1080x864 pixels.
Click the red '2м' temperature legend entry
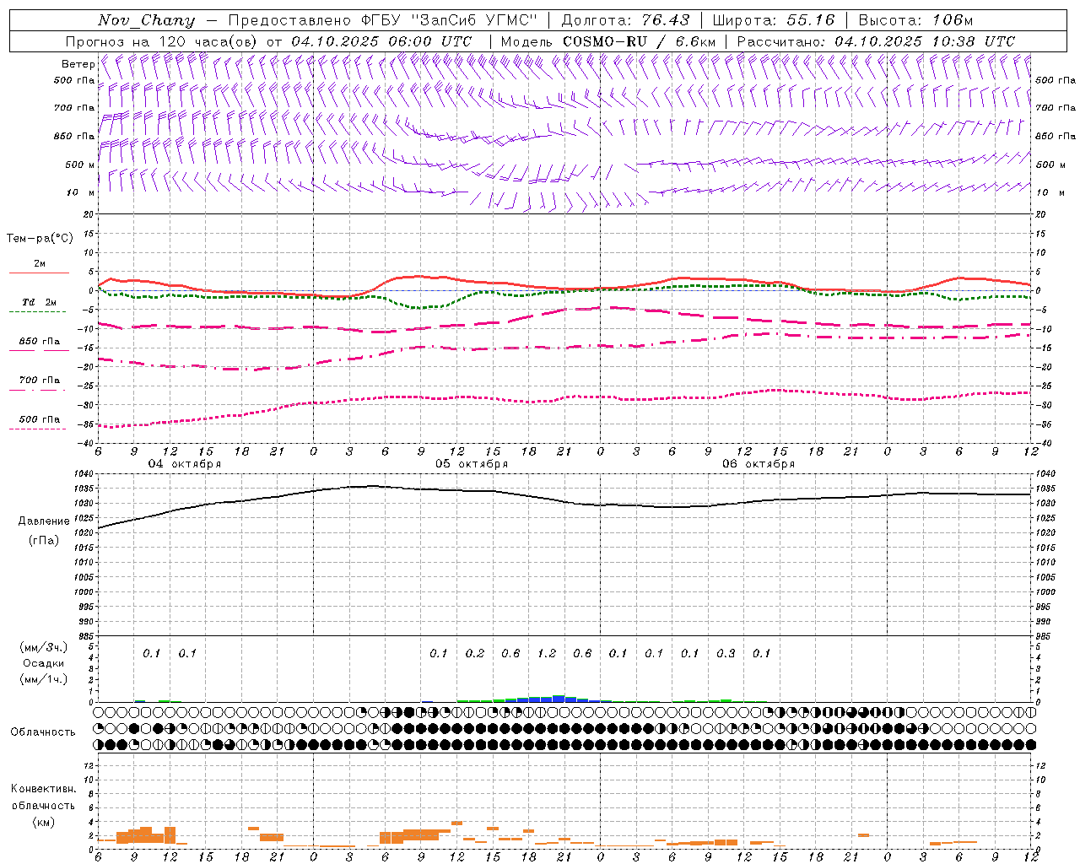39,264
